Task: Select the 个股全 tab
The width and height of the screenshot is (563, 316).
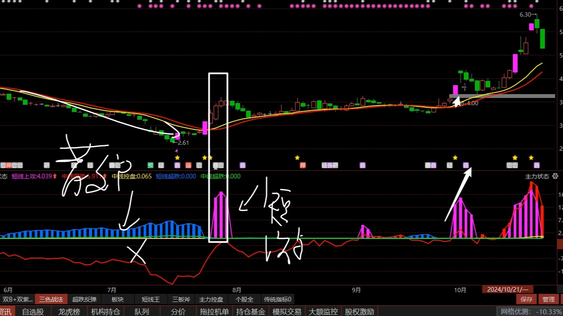Action: click(244, 299)
